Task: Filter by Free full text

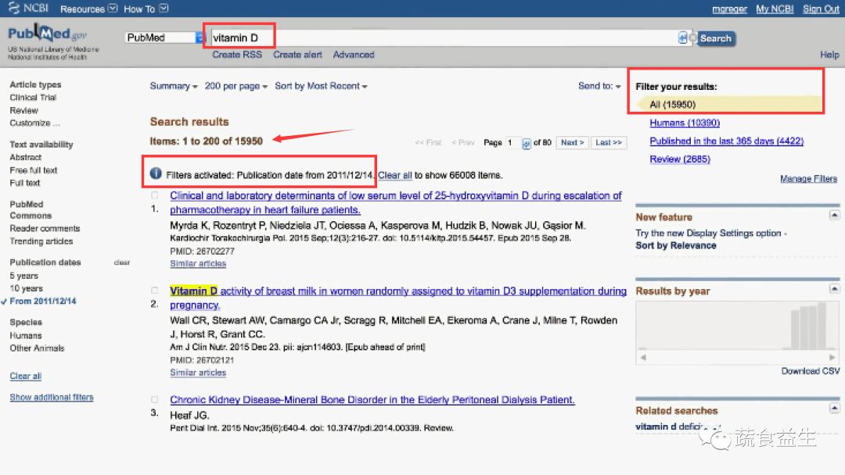Action: (34, 170)
